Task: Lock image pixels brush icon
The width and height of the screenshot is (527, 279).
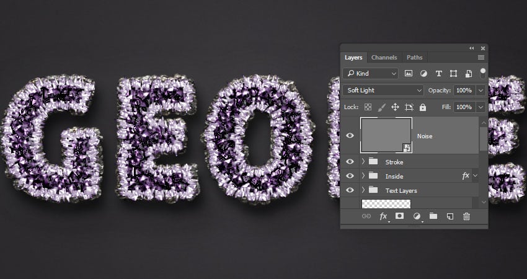Action: [381, 107]
